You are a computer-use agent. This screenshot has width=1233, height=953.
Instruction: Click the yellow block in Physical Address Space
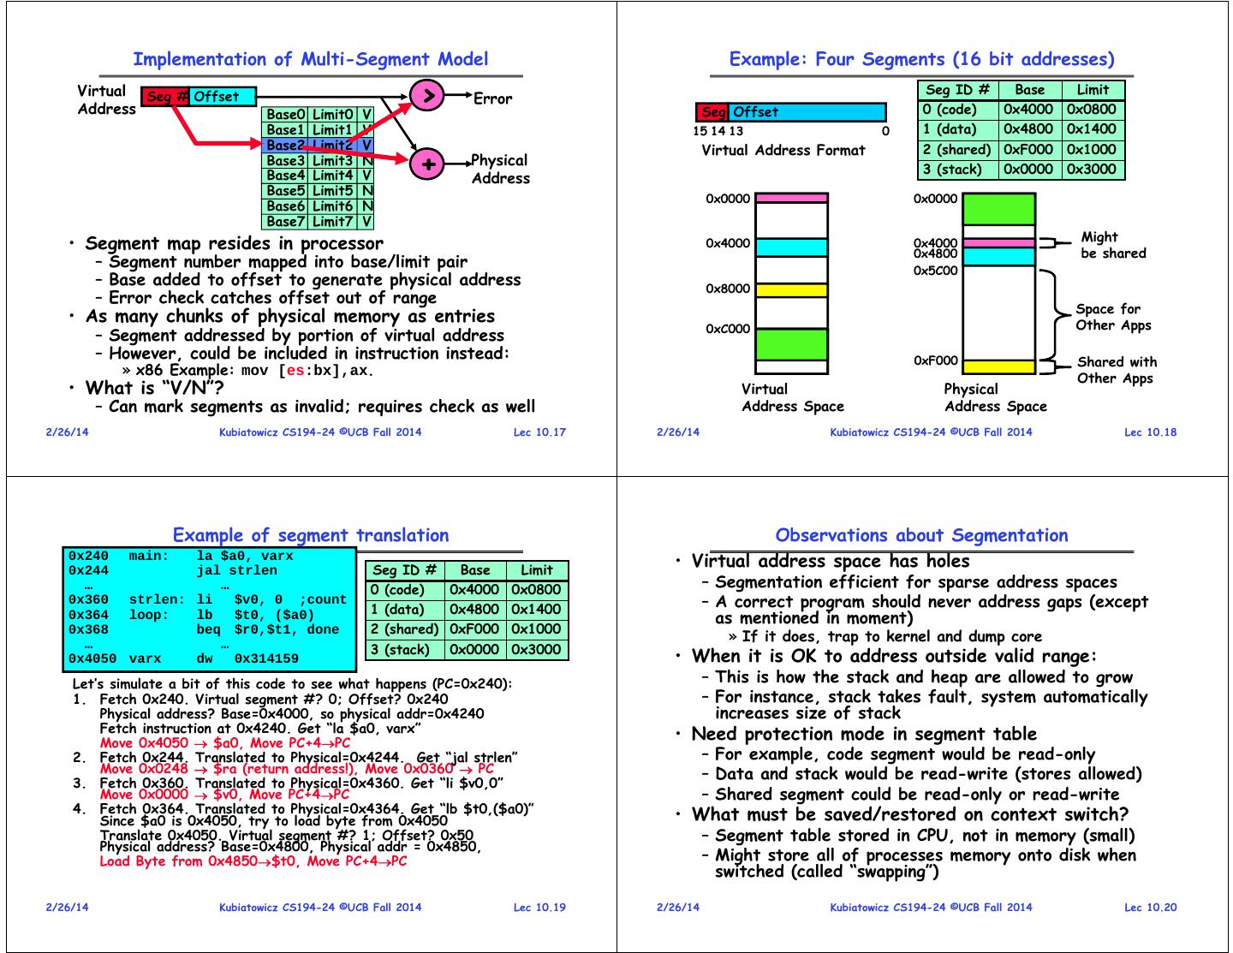tap(999, 366)
